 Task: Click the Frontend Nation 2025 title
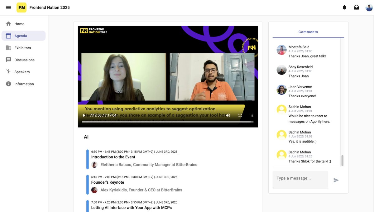(x=50, y=7)
